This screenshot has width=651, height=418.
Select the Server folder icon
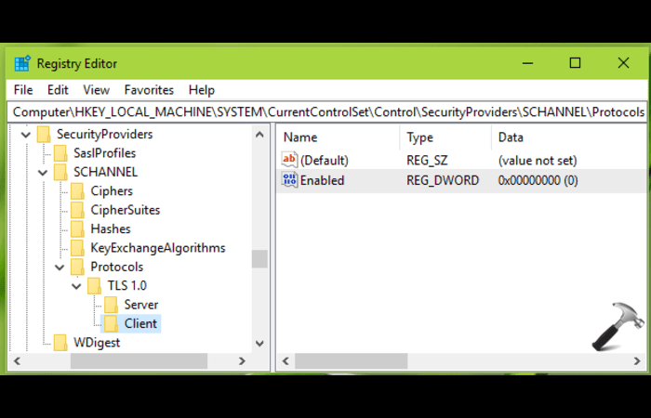111,305
